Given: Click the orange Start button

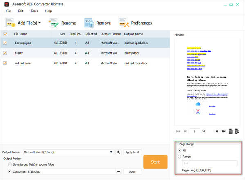Looking at the screenshot, I should (x=155, y=162).
